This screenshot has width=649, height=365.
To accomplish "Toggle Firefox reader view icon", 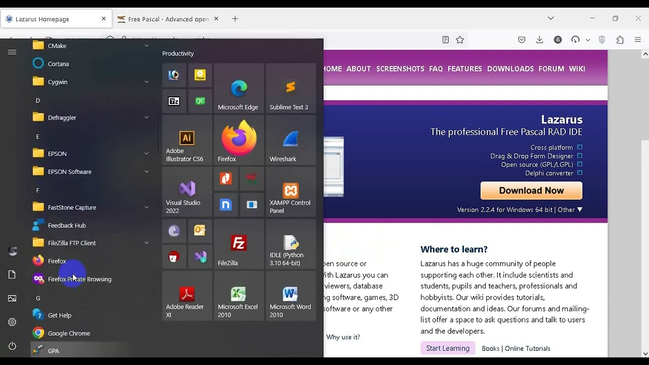I will tap(445, 40).
